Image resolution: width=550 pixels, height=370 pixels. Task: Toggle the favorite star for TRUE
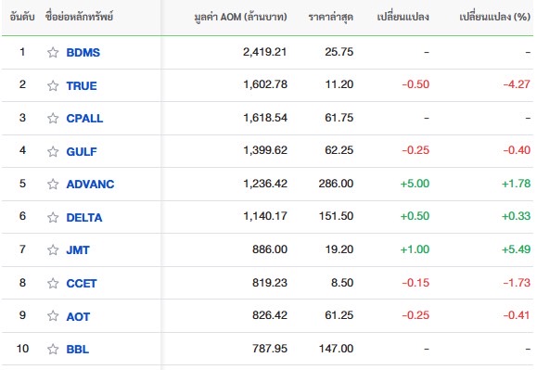pos(53,85)
